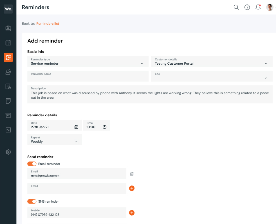The height and width of the screenshot is (224, 276).
Task: Go back to Reminders list link
Action: pos(48,24)
